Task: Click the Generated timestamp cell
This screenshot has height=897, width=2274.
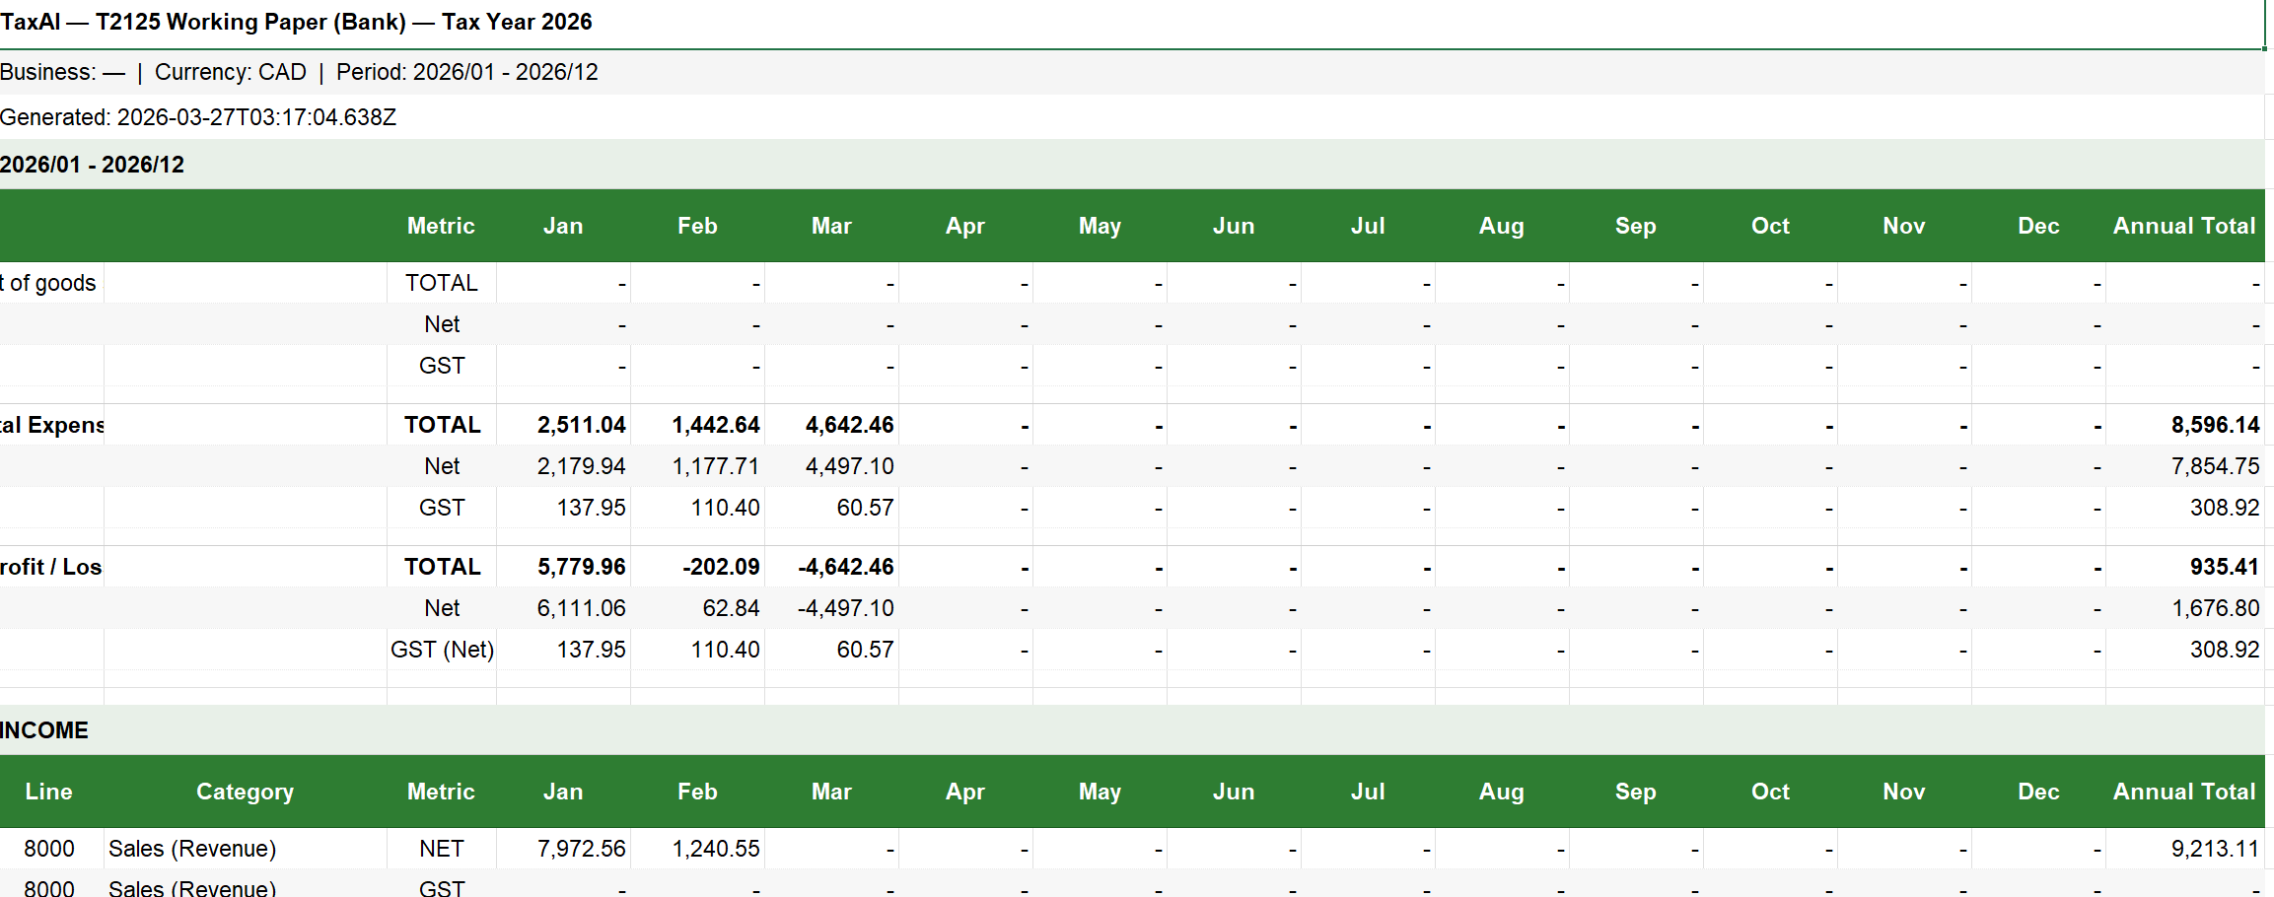Action: click(198, 118)
